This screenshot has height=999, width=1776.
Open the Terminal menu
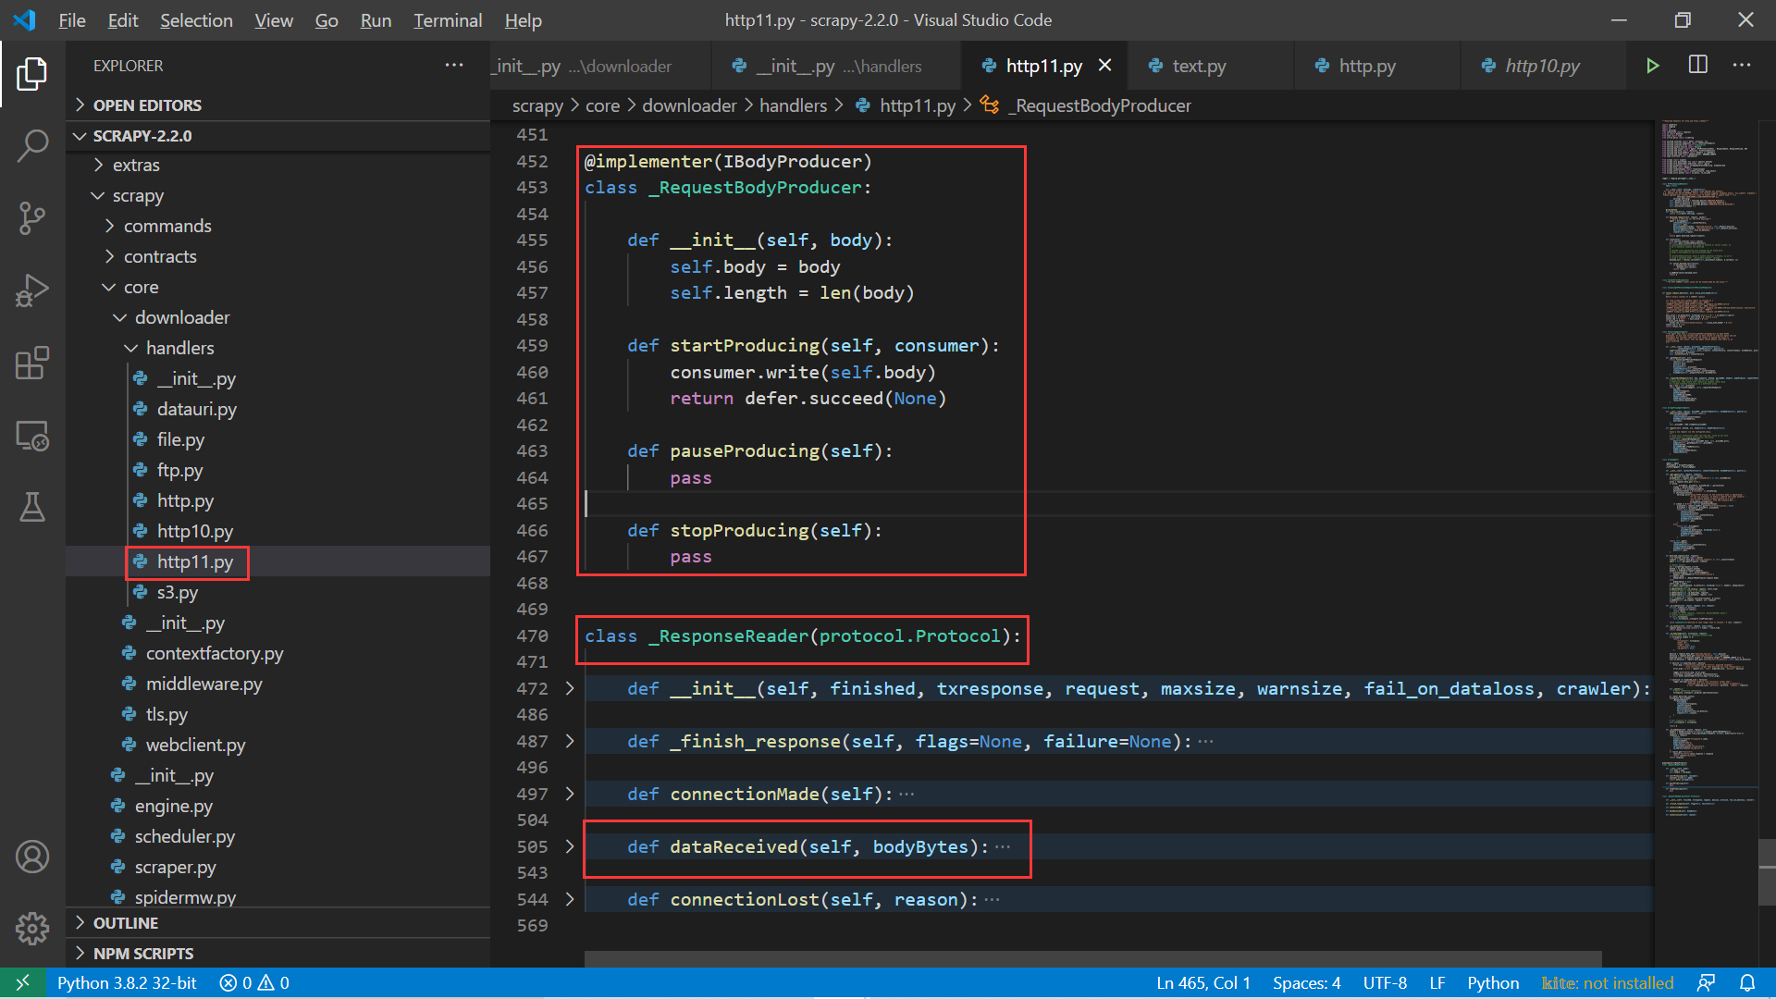point(448,19)
